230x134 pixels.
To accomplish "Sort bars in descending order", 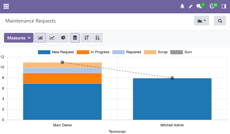I will [x=86, y=38].
